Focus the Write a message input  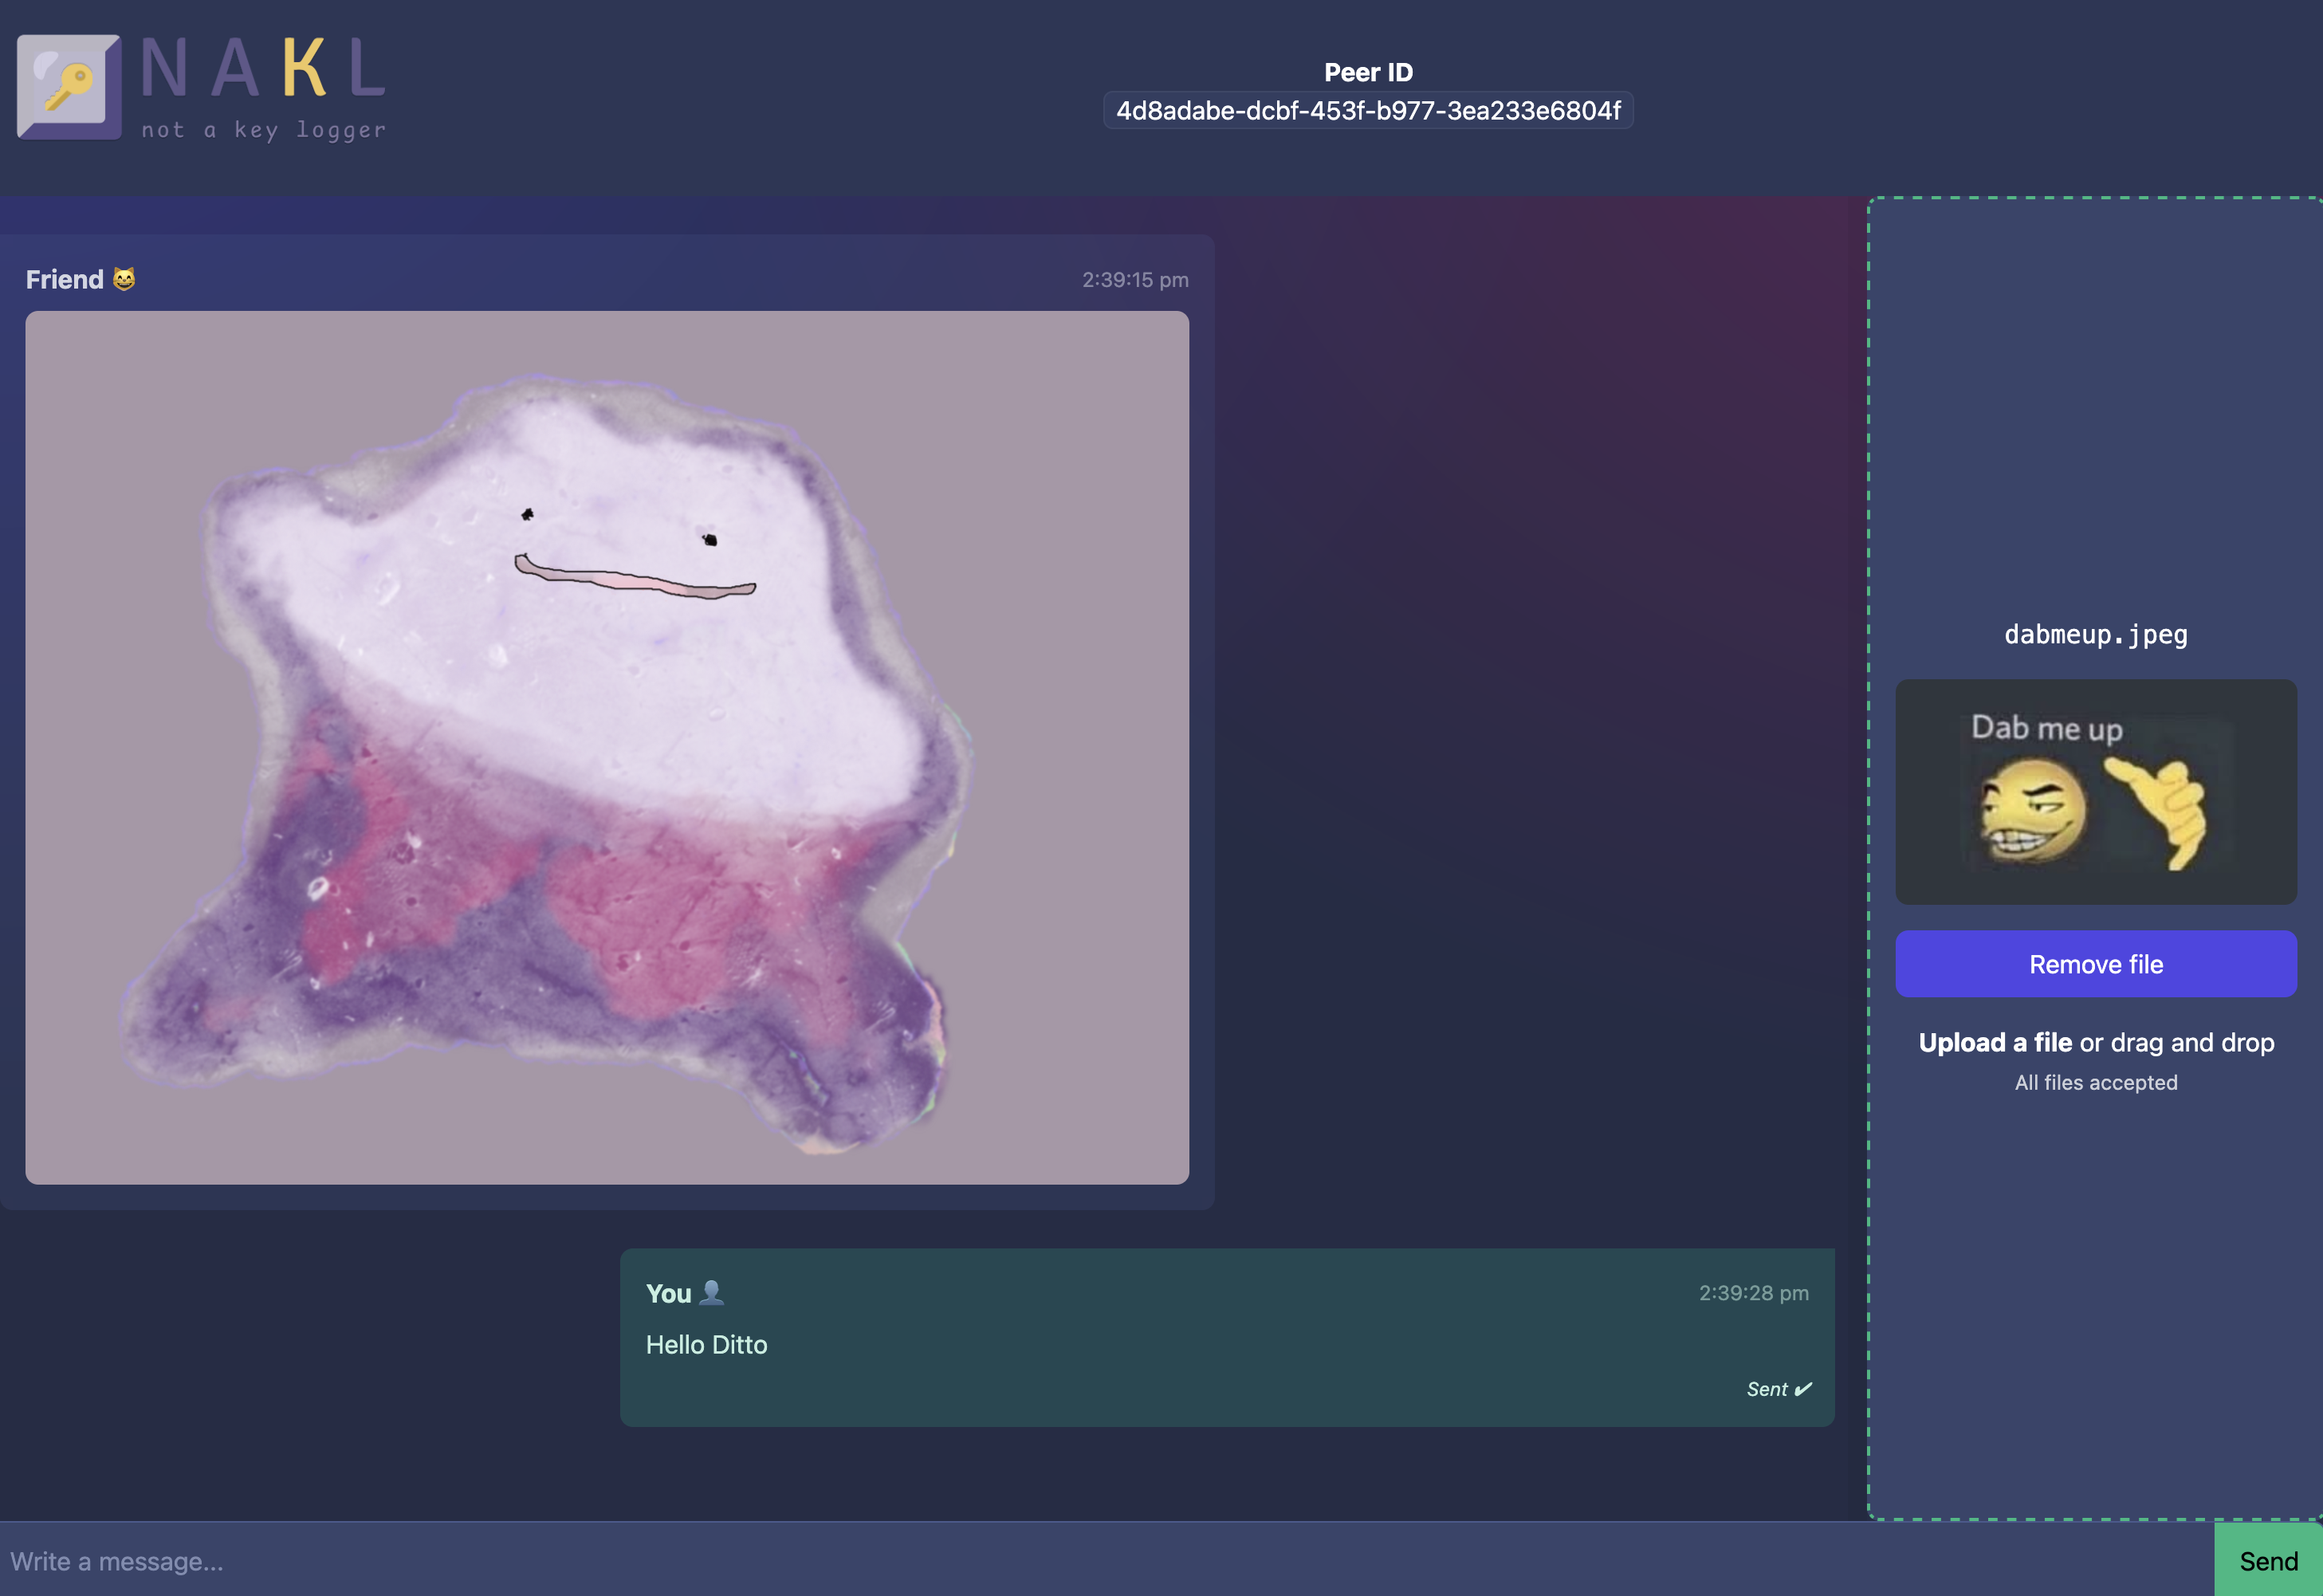(1100, 1560)
